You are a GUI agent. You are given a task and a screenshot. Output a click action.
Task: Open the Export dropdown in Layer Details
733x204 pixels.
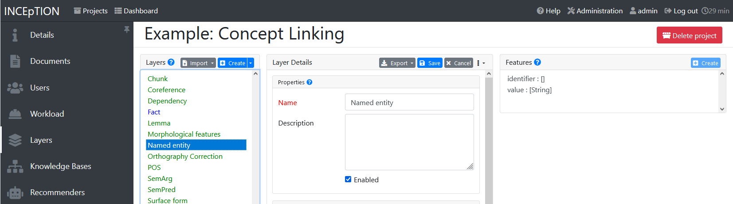pyautogui.click(x=397, y=63)
